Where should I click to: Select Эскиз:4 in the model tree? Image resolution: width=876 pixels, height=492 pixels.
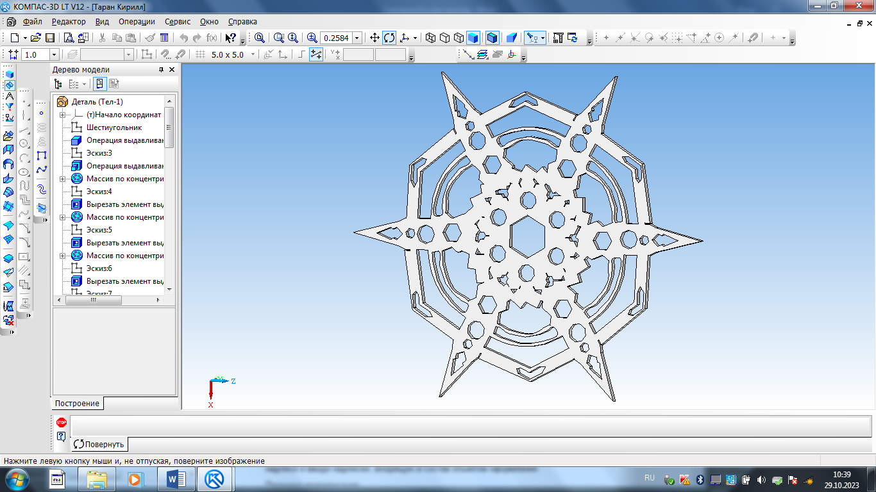[x=99, y=192]
